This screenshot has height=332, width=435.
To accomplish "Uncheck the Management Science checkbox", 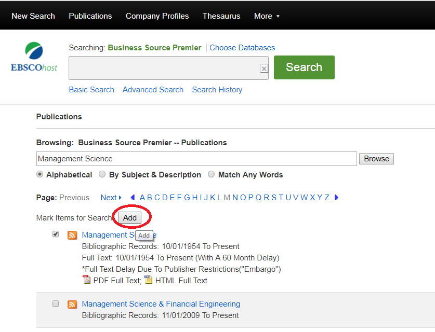I will pyautogui.click(x=56, y=234).
